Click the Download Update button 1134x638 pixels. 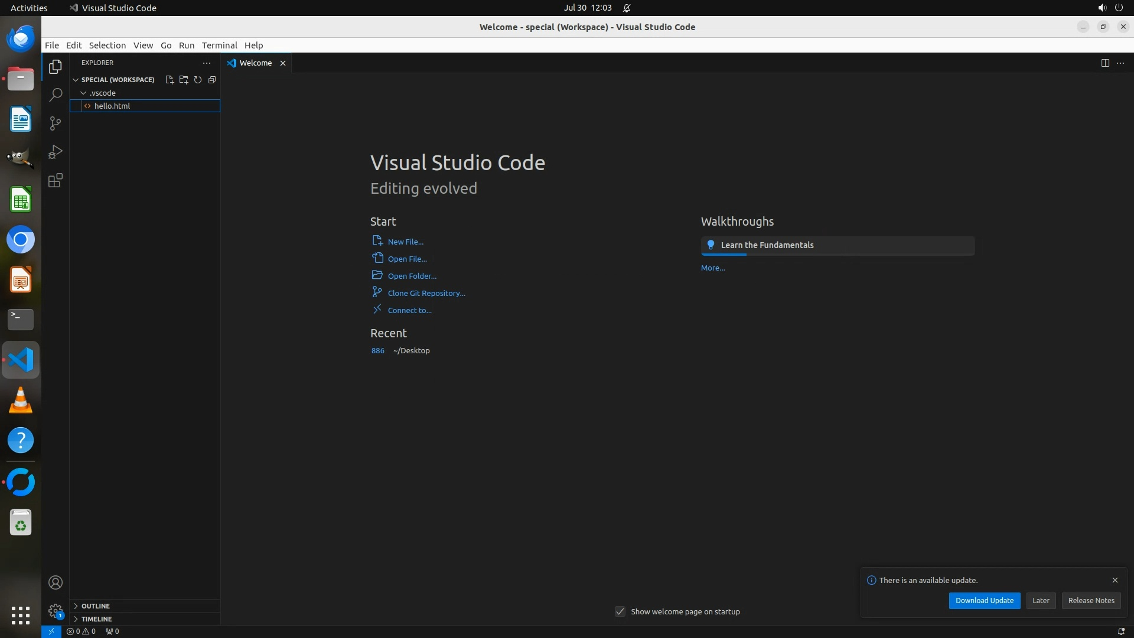click(984, 601)
